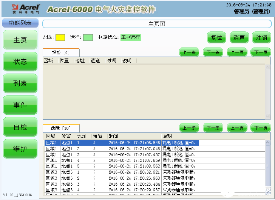Run 自检 self-check from the sidebar

20,127
